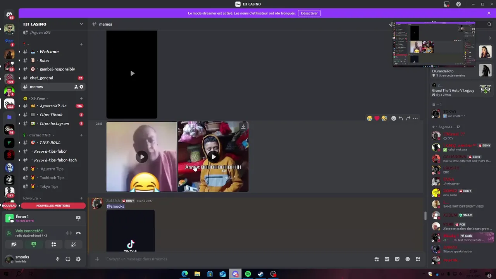Expand member list chevron on right
This screenshot has width=496, height=279.
tap(490, 38)
